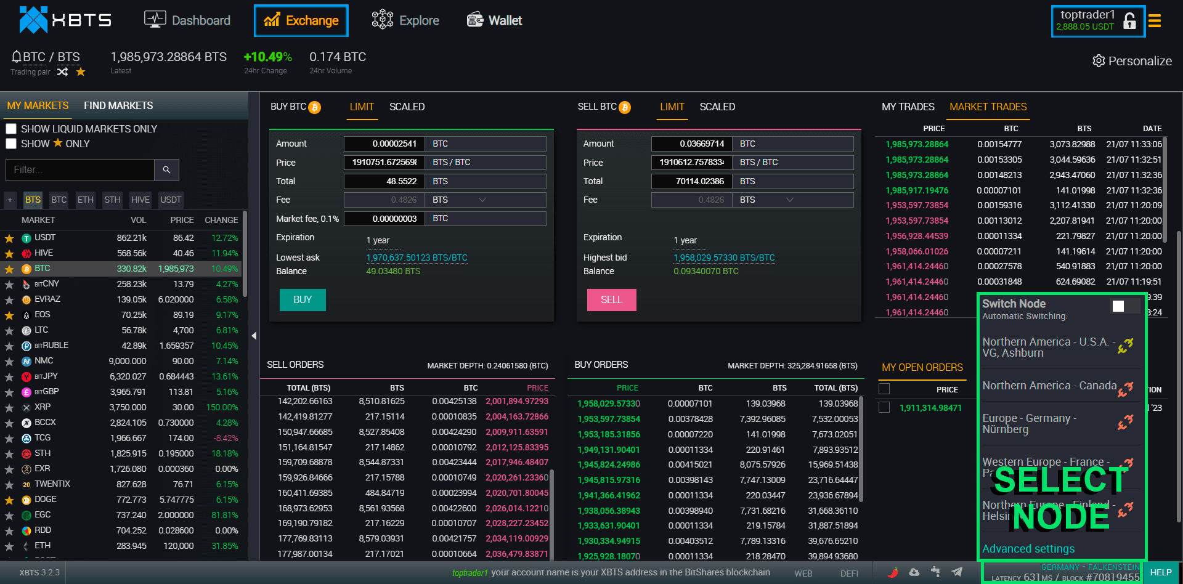The height and width of the screenshot is (584, 1183).
Task: Connect to Northern America U.S.A. Ashburn node link icon
Action: [x=1126, y=346]
